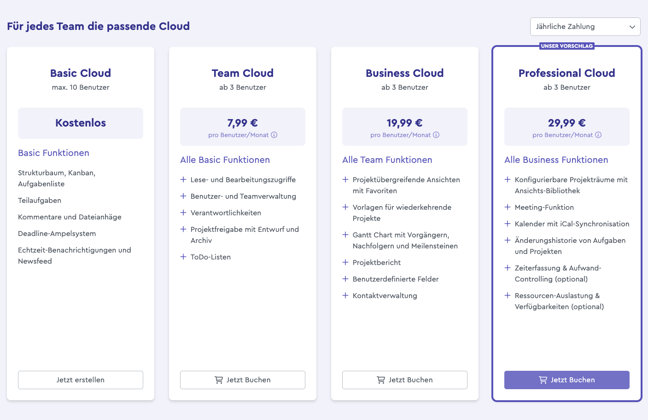Book the Professional Cloud plan
Screen dimensions: 648x420
(567, 380)
